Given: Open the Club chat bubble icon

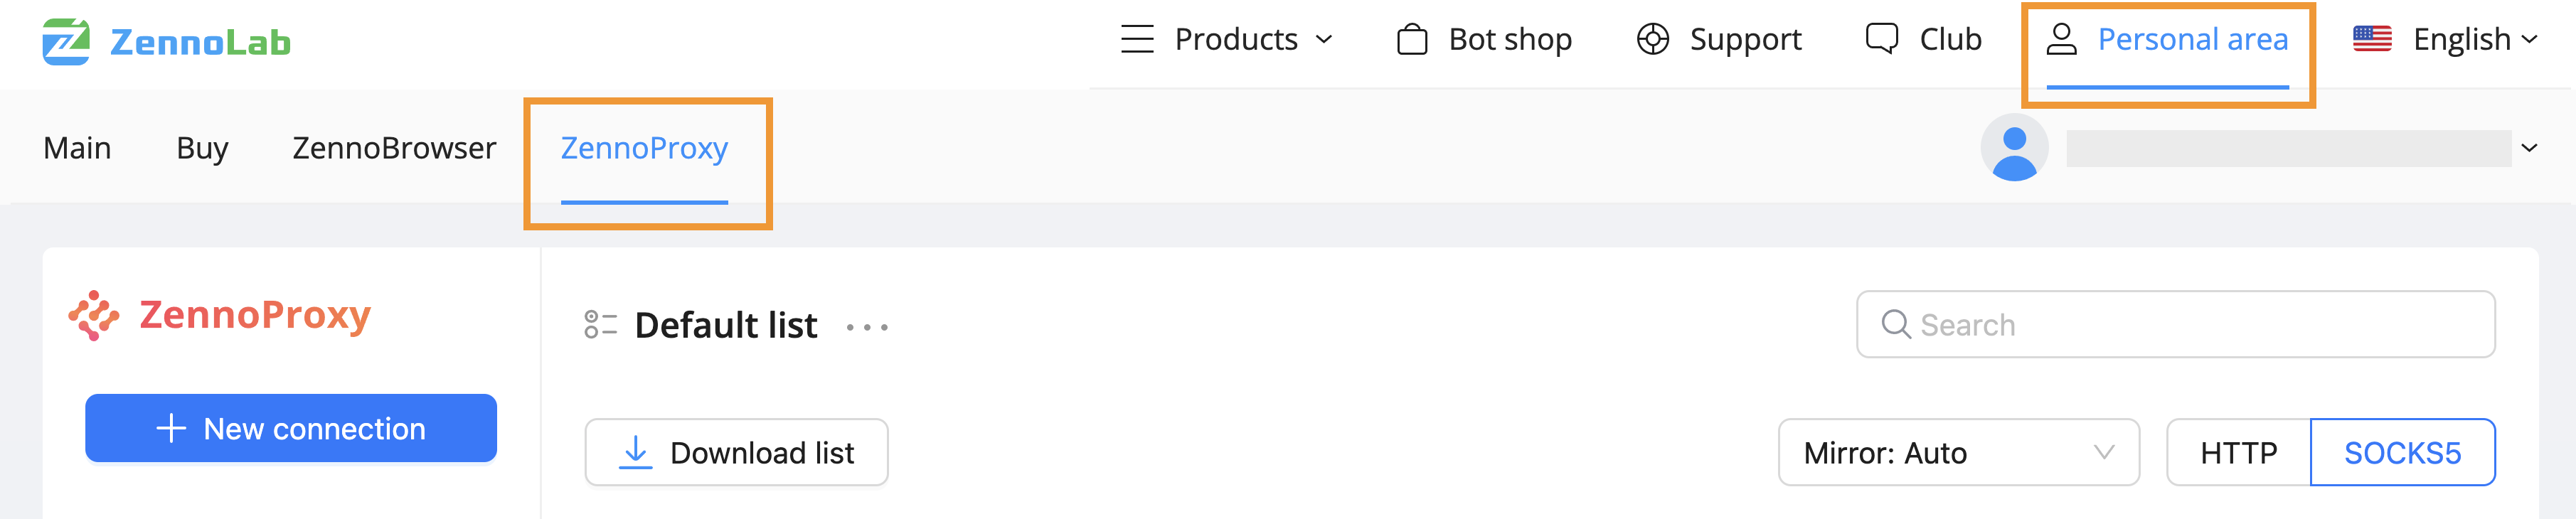Looking at the screenshot, I should point(1881,39).
